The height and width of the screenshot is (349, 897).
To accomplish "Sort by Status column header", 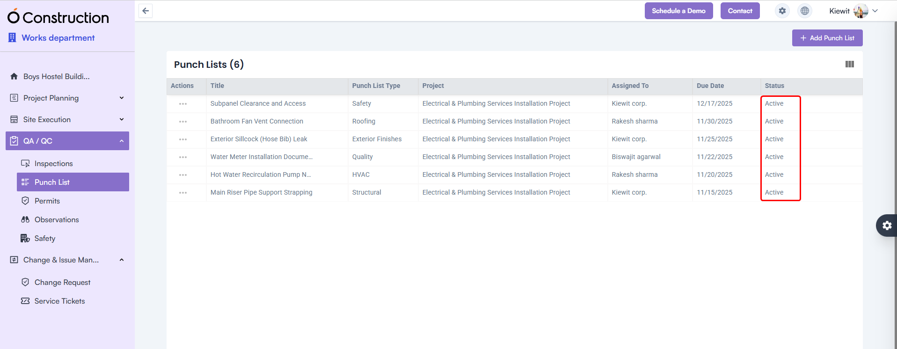I will [774, 86].
